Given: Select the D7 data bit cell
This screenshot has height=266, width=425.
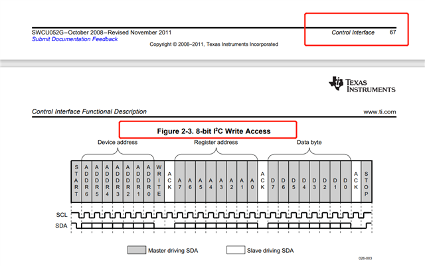Looking at the screenshot, I should pyautogui.click(x=273, y=181).
